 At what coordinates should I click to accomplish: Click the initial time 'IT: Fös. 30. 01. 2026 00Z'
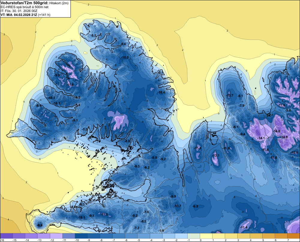point(19,11)
